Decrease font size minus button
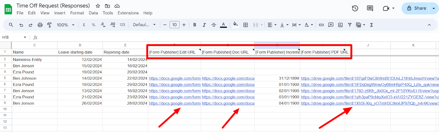The height and width of the screenshot is (132, 439). tap(165, 25)
